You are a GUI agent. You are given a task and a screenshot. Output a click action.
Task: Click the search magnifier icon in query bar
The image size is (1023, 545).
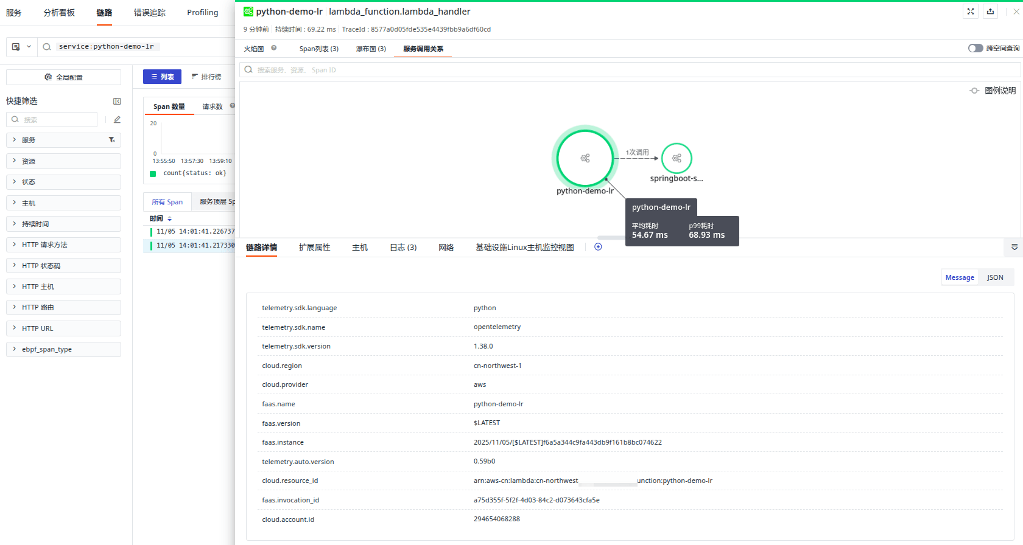tap(46, 47)
